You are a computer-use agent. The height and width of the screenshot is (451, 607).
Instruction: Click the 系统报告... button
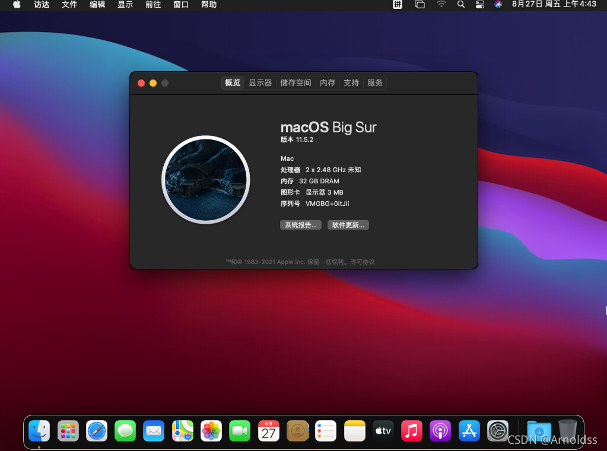tap(301, 225)
